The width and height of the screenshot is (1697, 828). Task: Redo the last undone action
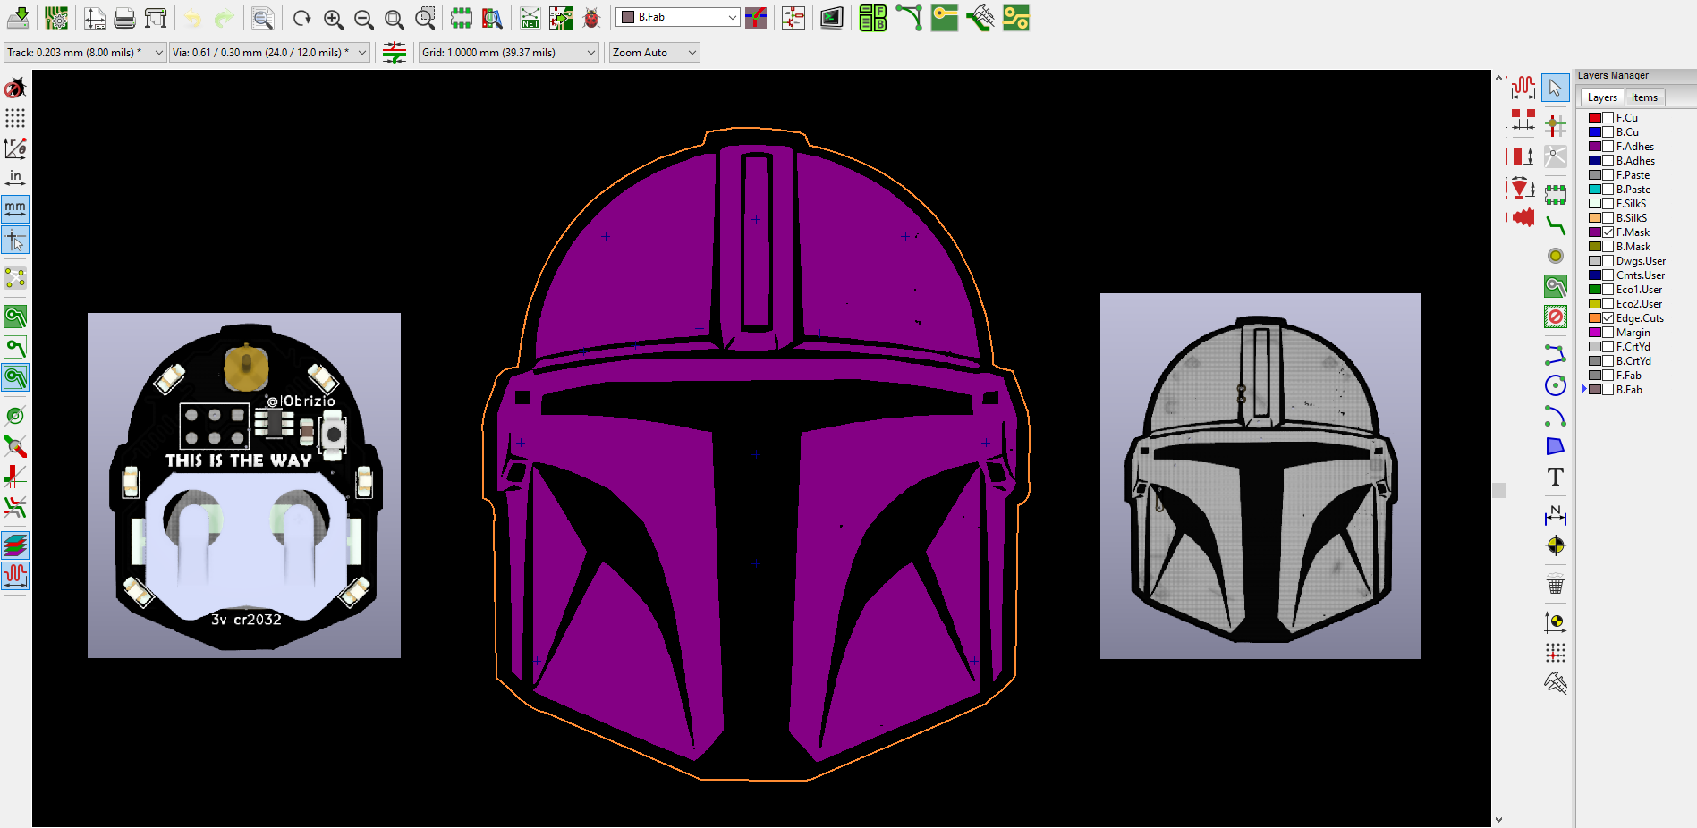click(224, 17)
